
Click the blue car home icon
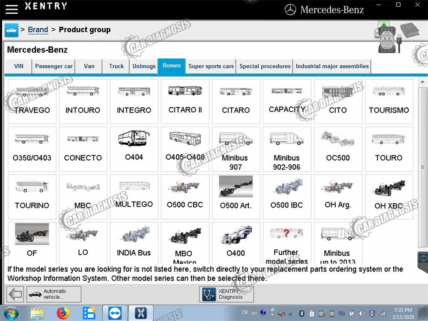click(x=11, y=30)
